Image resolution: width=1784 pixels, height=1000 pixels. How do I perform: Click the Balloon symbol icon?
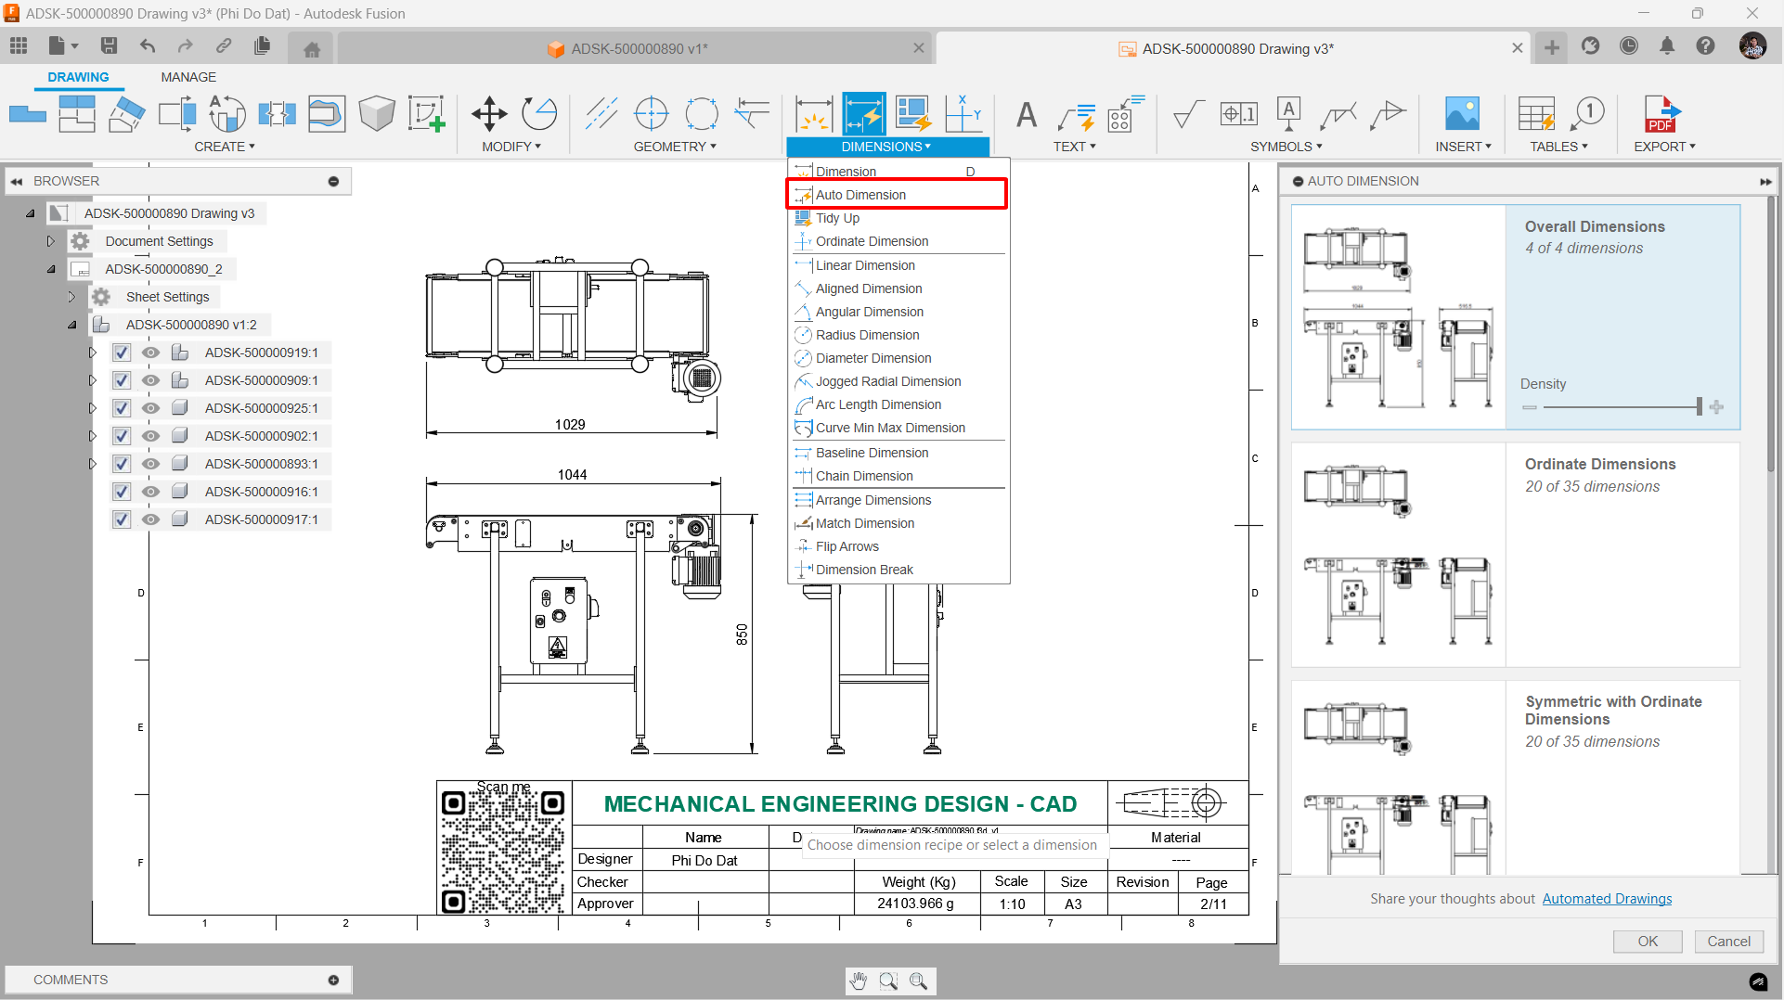[x=1587, y=114]
